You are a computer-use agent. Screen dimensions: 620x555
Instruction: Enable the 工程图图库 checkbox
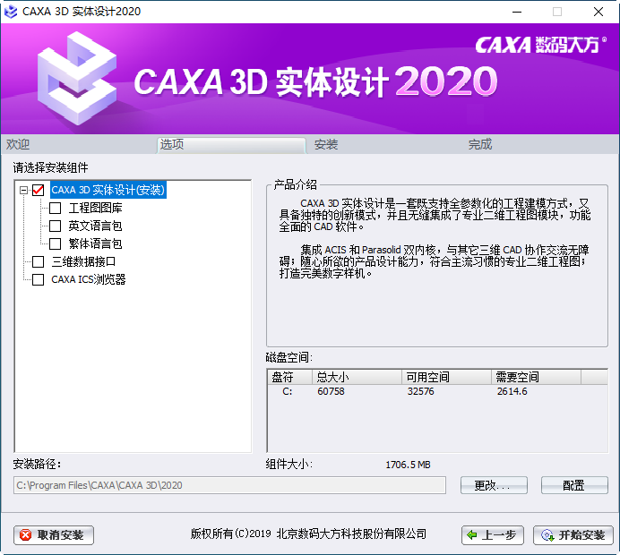click(x=55, y=208)
